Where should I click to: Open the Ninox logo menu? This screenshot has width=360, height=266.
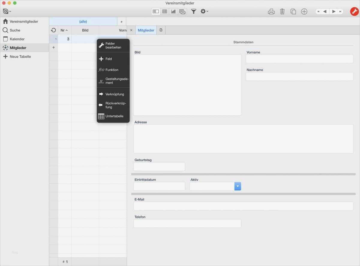[7, 11]
